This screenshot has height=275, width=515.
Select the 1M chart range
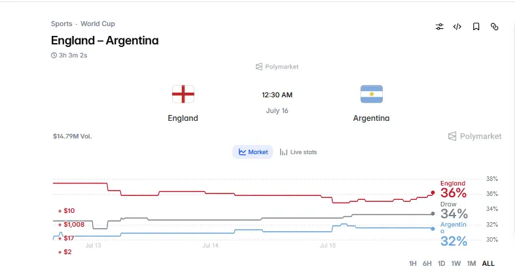[x=471, y=263]
